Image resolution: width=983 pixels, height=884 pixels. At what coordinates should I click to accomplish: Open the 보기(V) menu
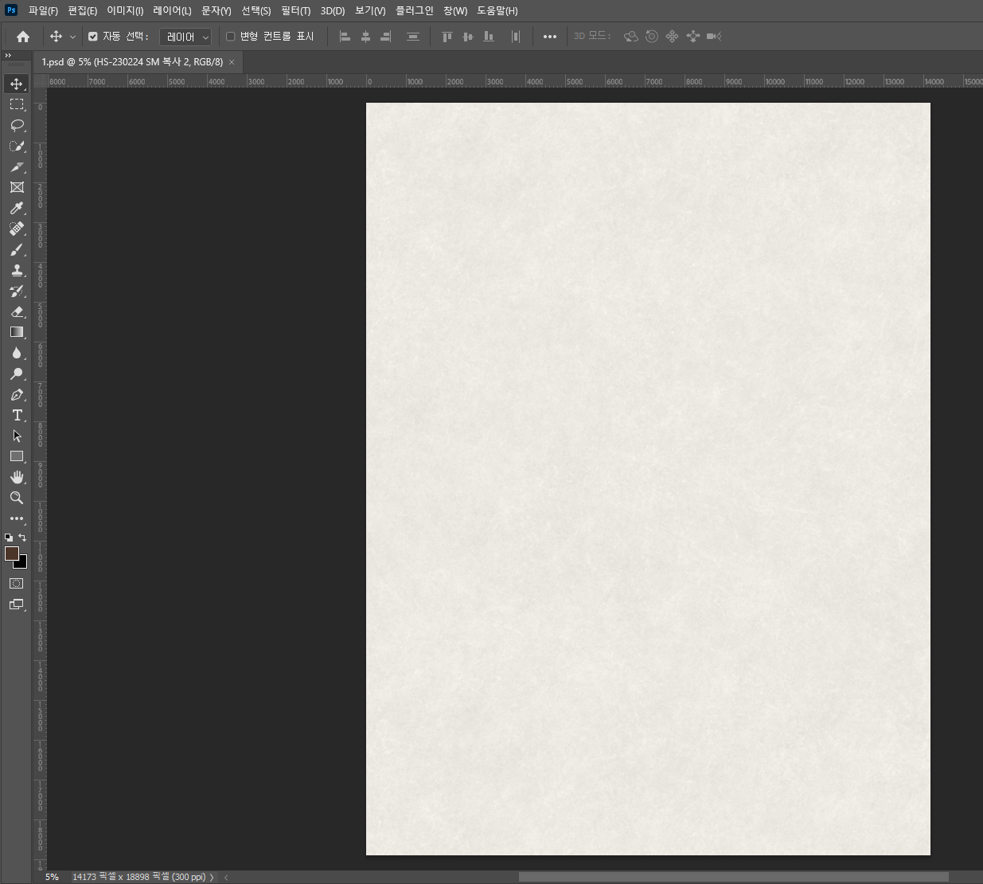(x=370, y=10)
